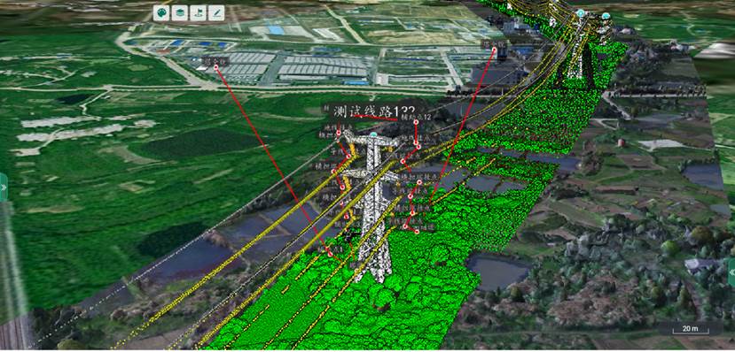The image size is (735, 352).
Task: Click the far-left red route endpoint near warehouses
Action: click(x=216, y=67)
